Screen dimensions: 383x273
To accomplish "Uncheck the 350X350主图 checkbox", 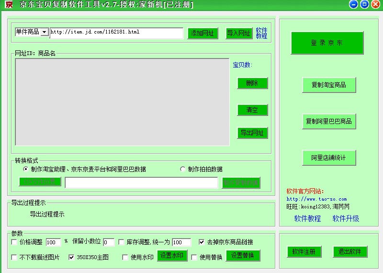I will [71, 257].
